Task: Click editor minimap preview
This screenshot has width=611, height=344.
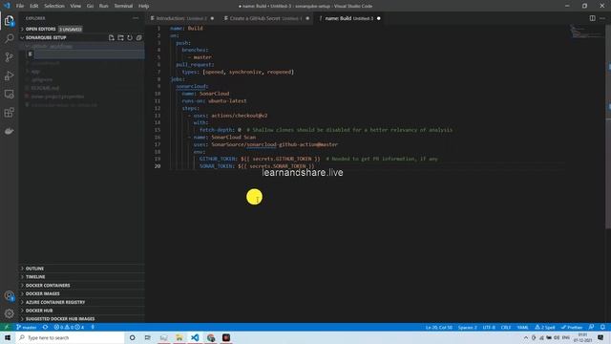Action: pos(586,32)
